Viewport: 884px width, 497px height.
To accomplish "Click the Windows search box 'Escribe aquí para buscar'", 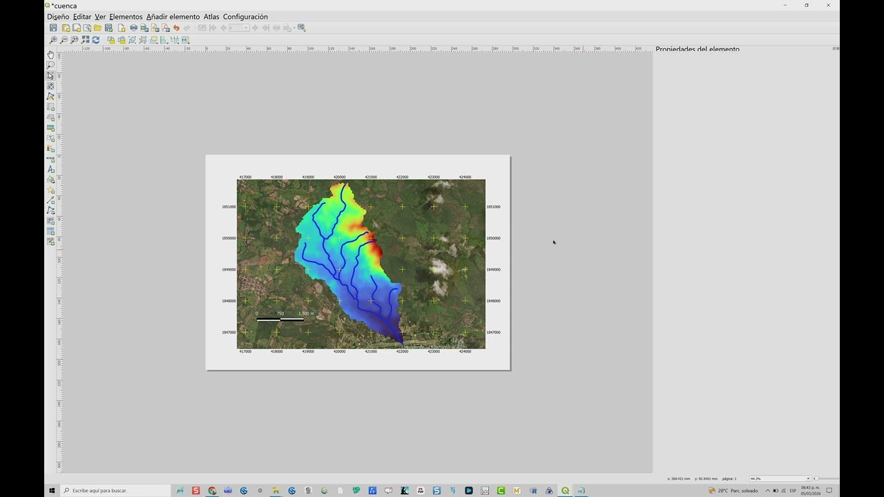I will pyautogui.click(x=115, y=491).
